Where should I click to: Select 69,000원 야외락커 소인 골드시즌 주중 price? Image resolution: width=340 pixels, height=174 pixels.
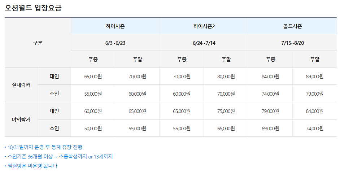pyautogui.click(x=270, y=129)
